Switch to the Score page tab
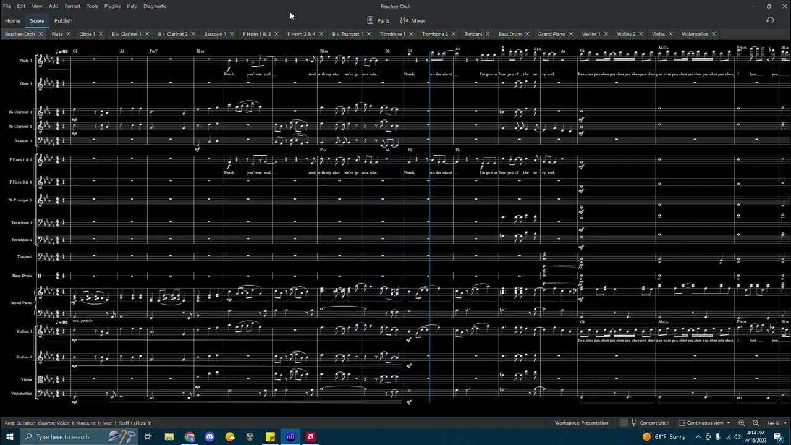This screenshot has height=445, width=791. (37, 20)
